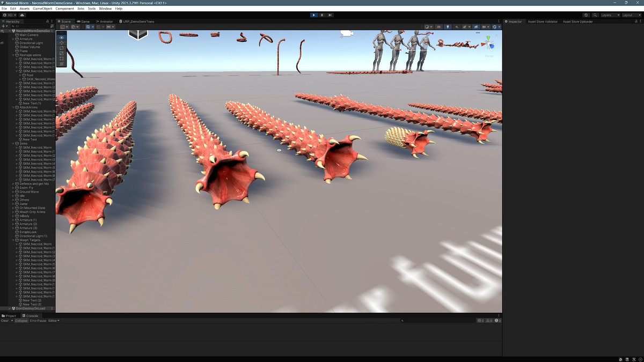Screen dimensions: 644x362
Task: Click the Pause button
Action: (x=322, y=15)
